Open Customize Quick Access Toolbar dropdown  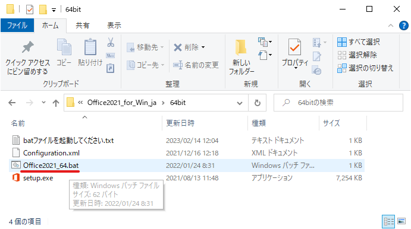point(54,10)
